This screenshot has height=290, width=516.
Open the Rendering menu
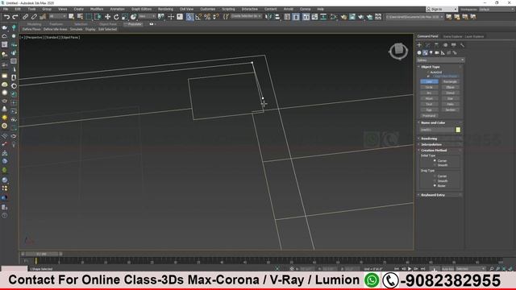pyautogui.click(x=165, y=9)
